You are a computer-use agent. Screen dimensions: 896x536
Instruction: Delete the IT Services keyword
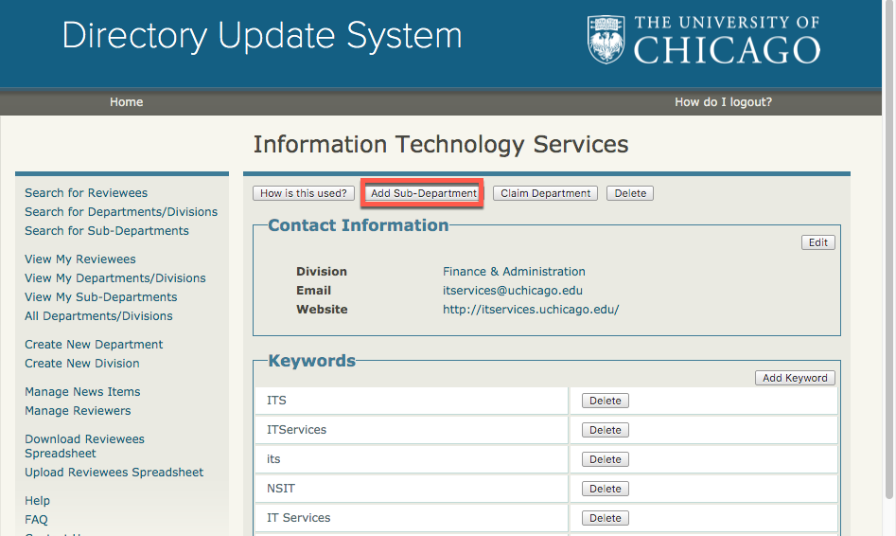tap(606, 518)
